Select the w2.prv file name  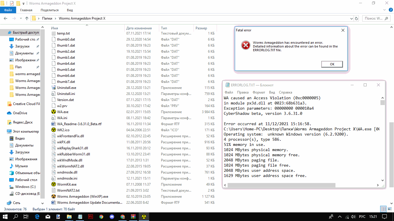click(62, 106)
